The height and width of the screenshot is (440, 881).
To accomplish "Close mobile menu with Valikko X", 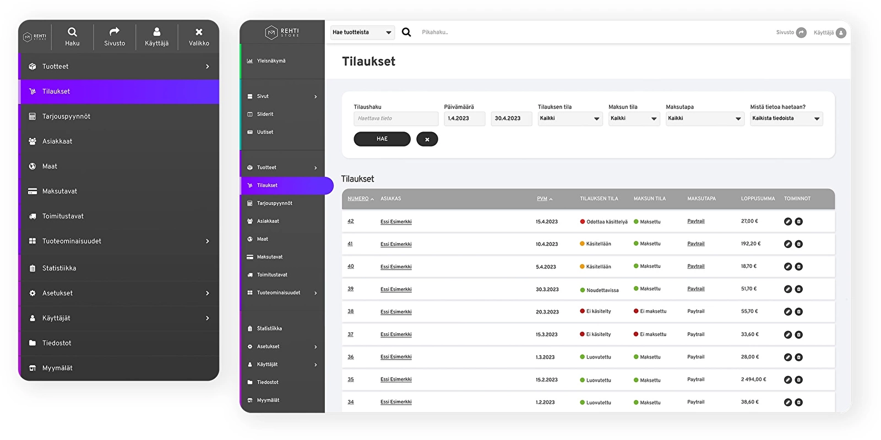I will click(x=199, y=37).
